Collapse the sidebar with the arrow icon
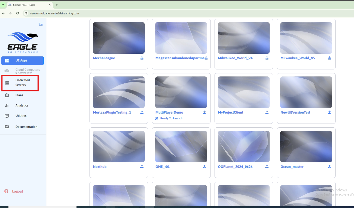 (x=41, y=24)
